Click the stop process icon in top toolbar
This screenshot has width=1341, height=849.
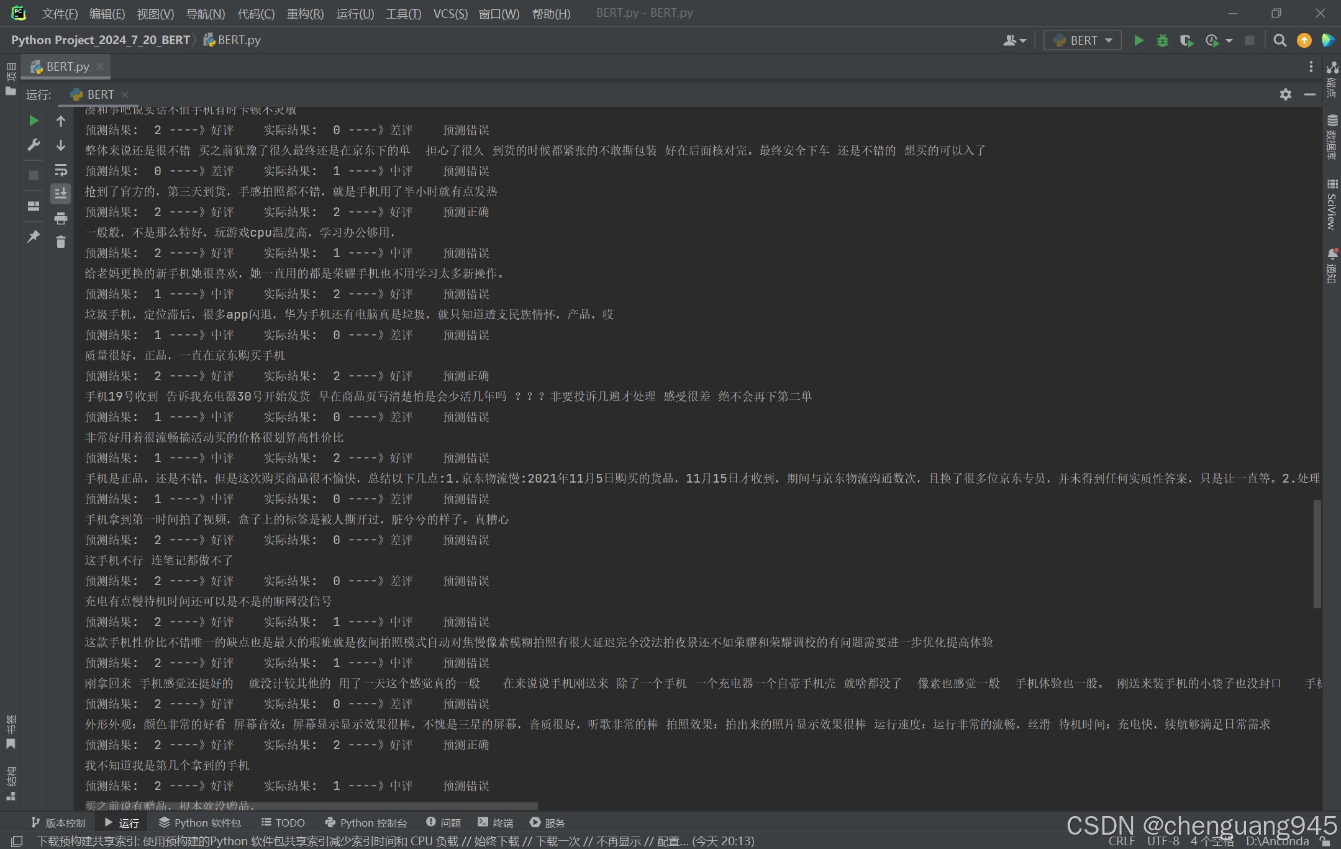click(1250, 40)
